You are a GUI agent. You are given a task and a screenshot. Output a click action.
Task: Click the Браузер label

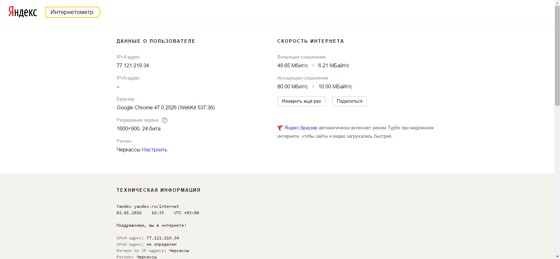tap(125, 99)
